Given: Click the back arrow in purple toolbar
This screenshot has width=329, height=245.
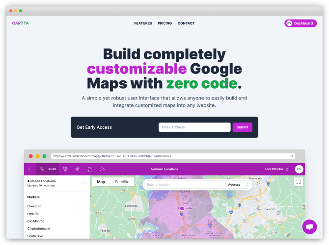Looking at the screenshot, I should pos(29,169).
